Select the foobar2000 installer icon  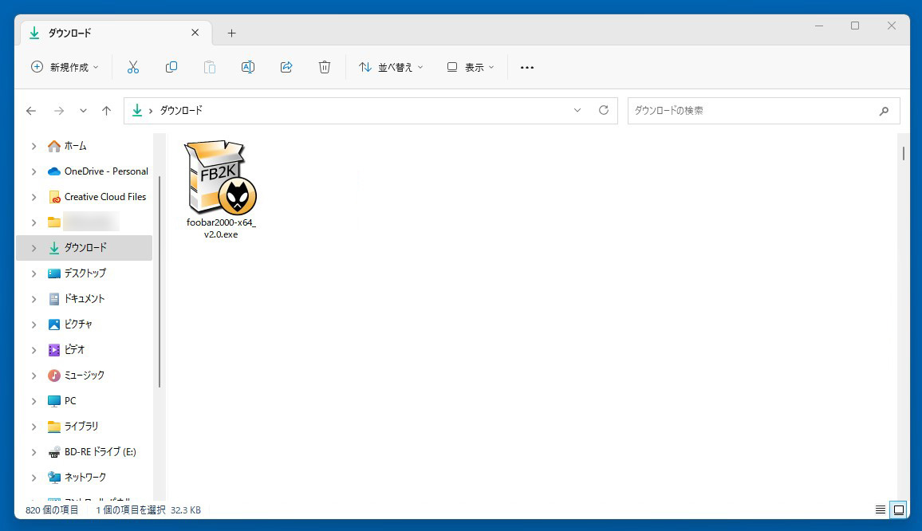coord(220,177)
